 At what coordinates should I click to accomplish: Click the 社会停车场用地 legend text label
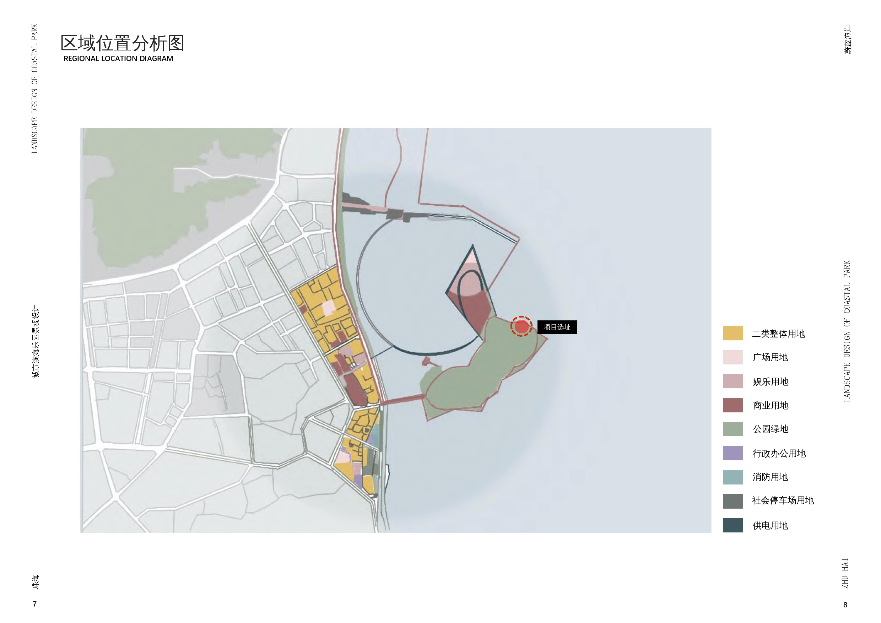(x=783, y=500)
